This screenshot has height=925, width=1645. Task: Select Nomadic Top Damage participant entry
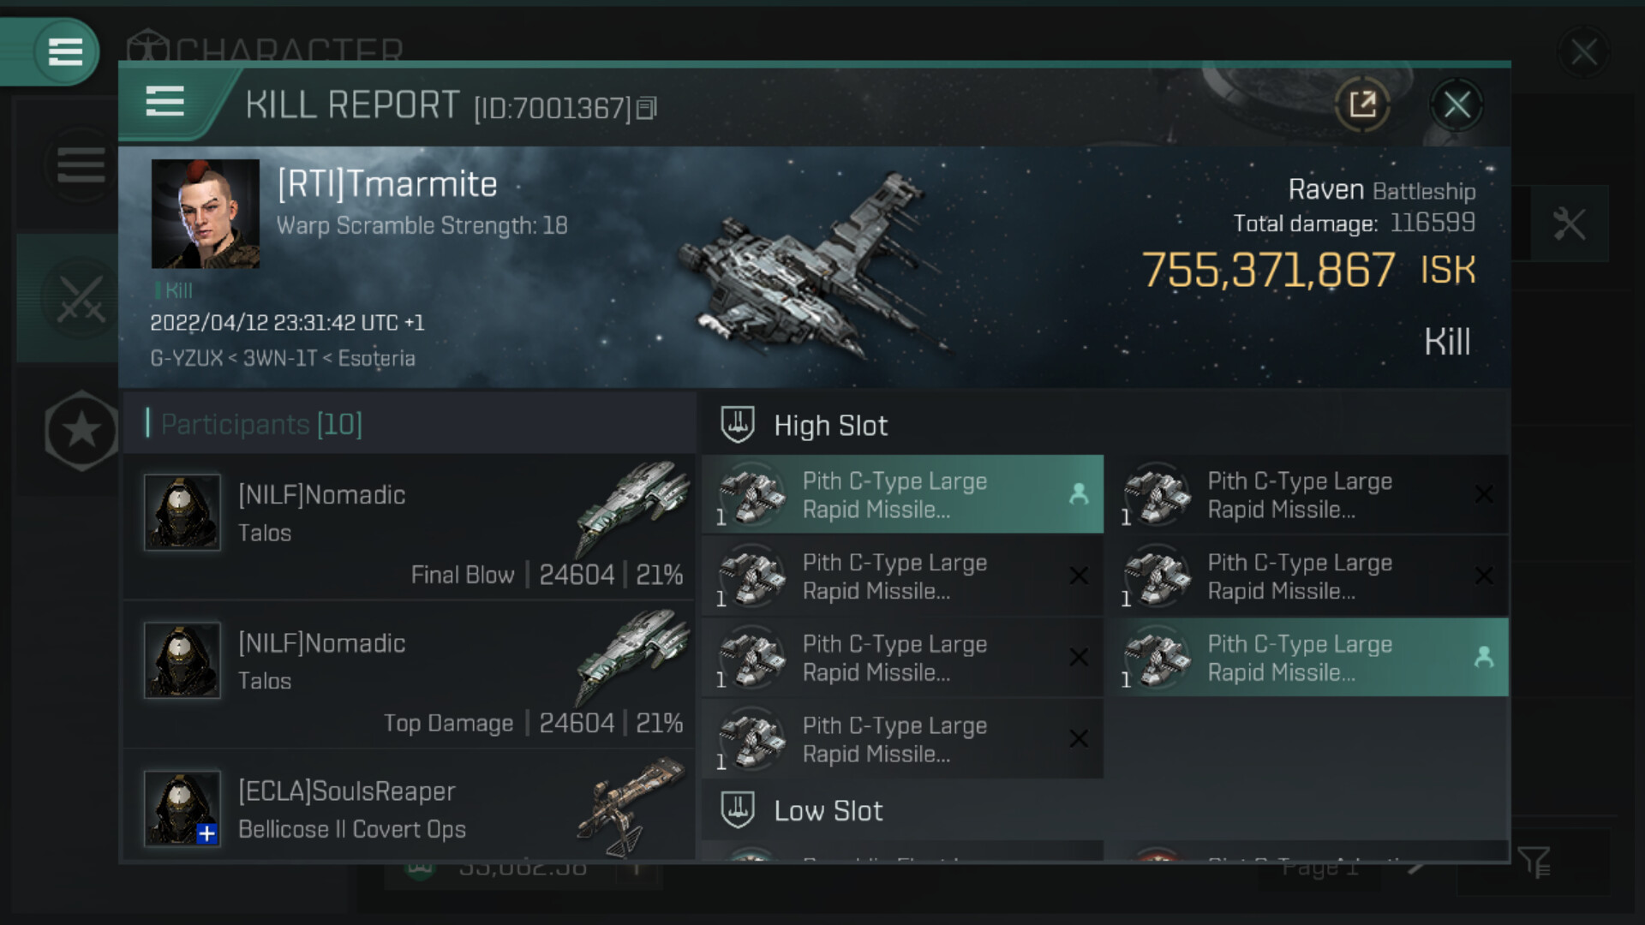click(410, 674)
